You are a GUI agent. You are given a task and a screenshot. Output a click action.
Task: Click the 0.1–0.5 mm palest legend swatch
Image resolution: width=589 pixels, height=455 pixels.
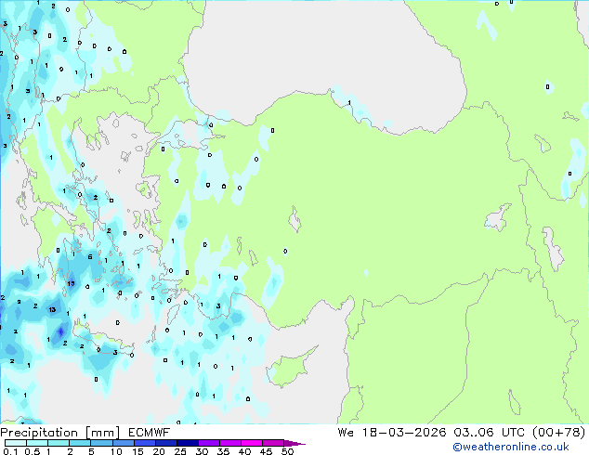tap(16, 443)
